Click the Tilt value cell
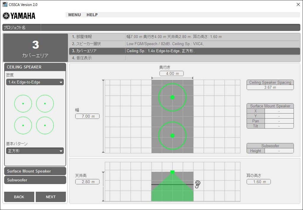The height and width of the screenshot is (210, 303). (x=279, y=126)
